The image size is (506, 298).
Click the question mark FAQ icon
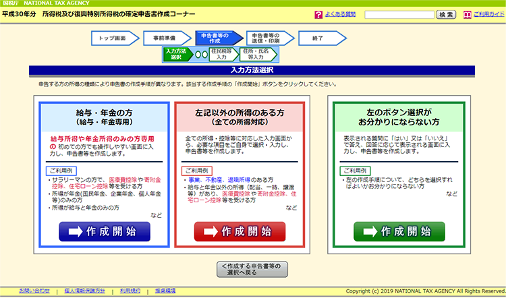tap(318, 15)
